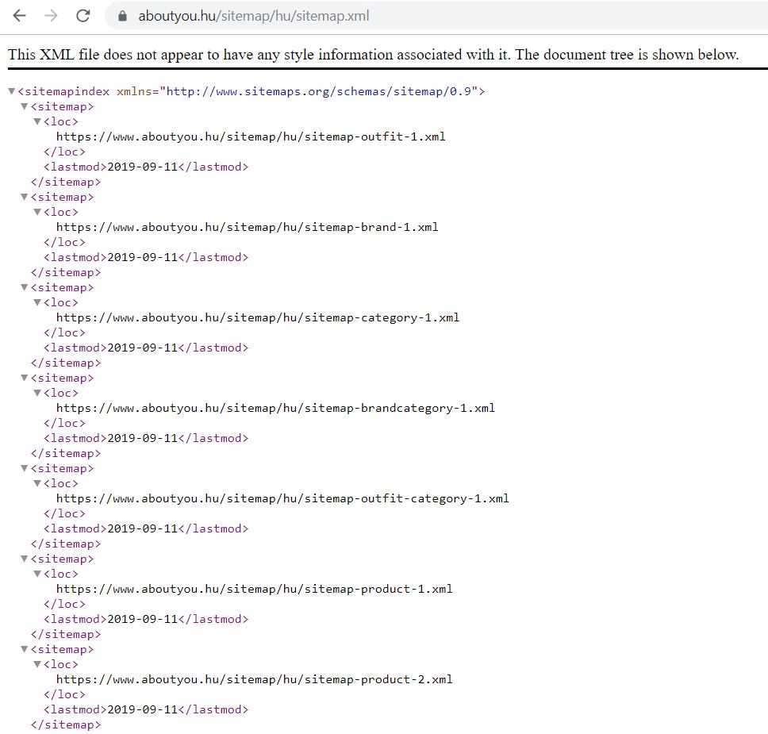Screen dimensions: 768x734
Task: Click the sitemaps.org schema namespace URL
Action: pyautogui.click(x=318, y=91)
